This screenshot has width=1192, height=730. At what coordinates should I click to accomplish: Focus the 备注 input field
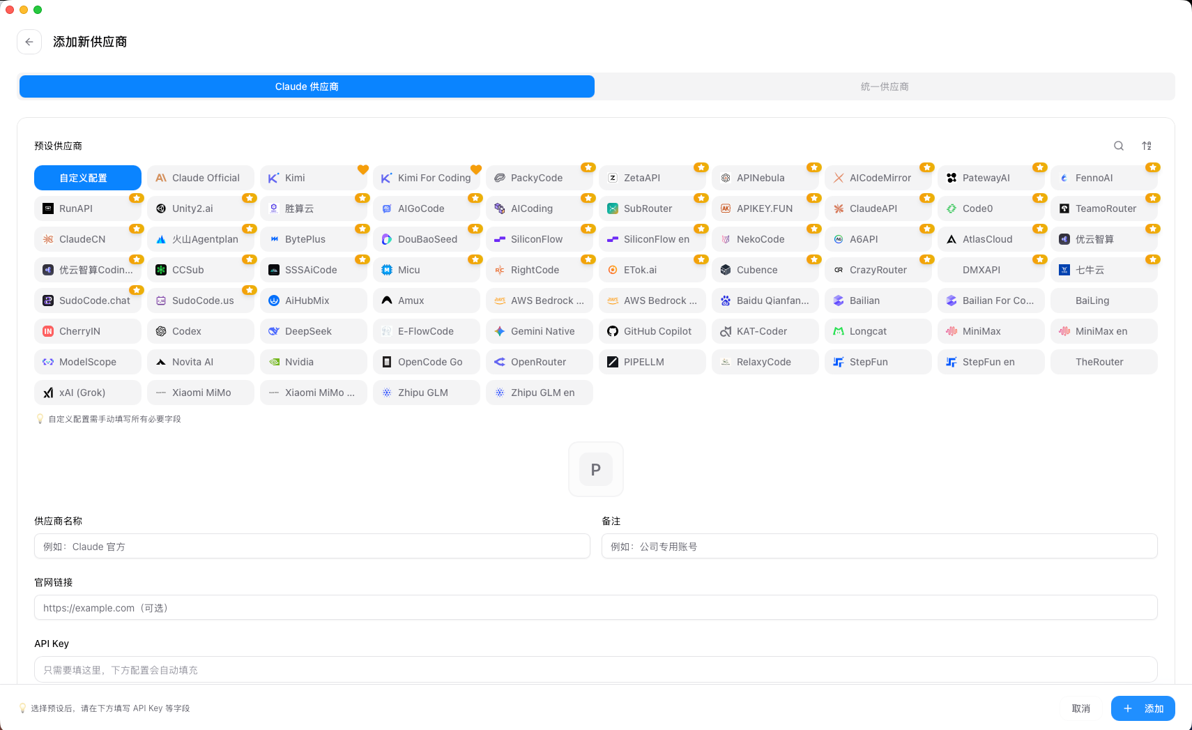coord(880,546)
